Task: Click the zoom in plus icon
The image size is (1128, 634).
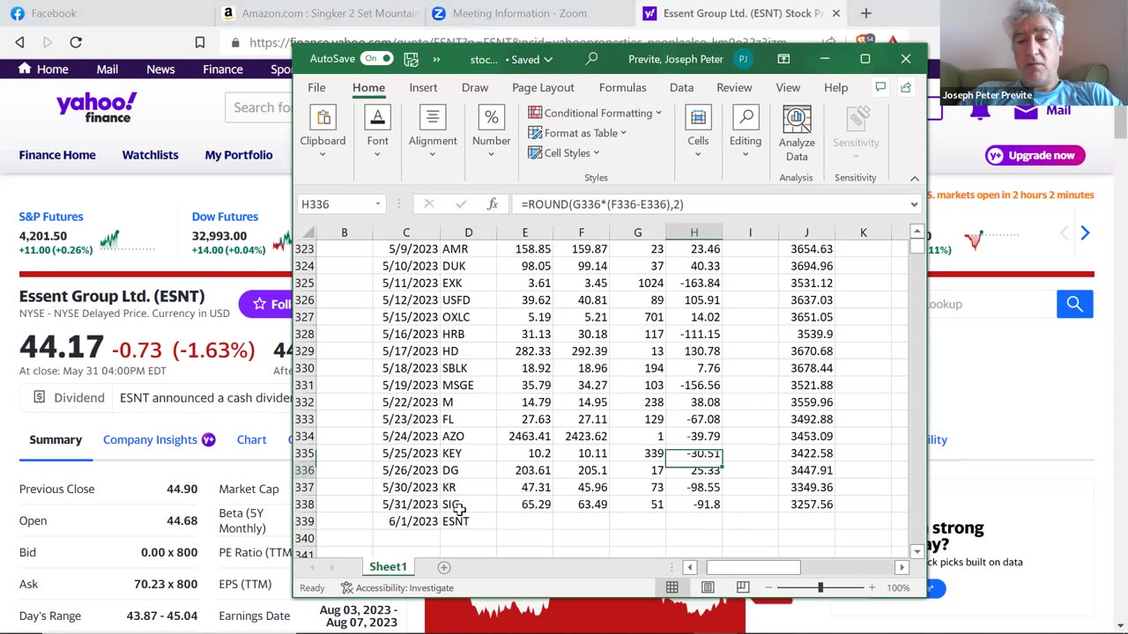Action: pos(872,587)
